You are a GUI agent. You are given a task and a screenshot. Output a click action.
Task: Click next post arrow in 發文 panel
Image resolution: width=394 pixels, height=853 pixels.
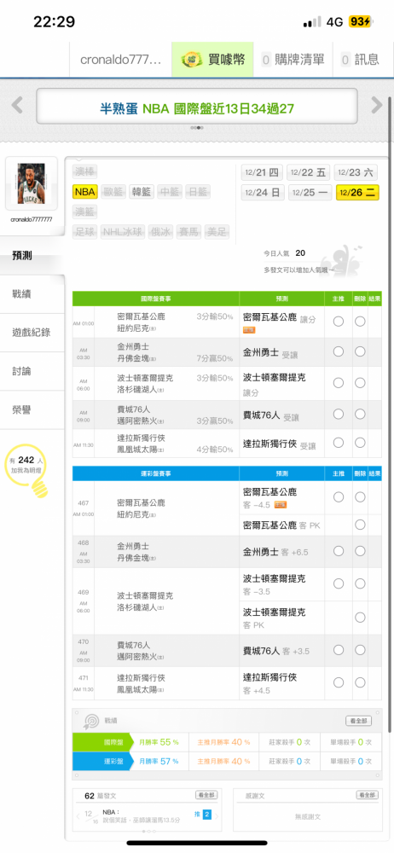tap(217, 816)
